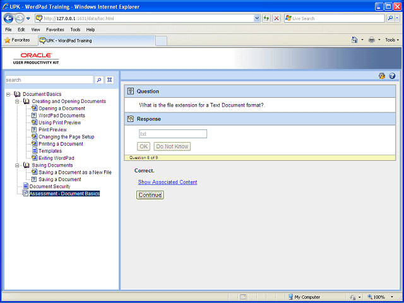The image size is (404, 303).
Task: Click the Refresh page icon
Action: [266, 18]
